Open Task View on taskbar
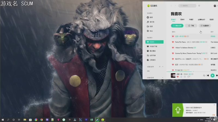Screen dimensions: 218x122 (19, 120)
